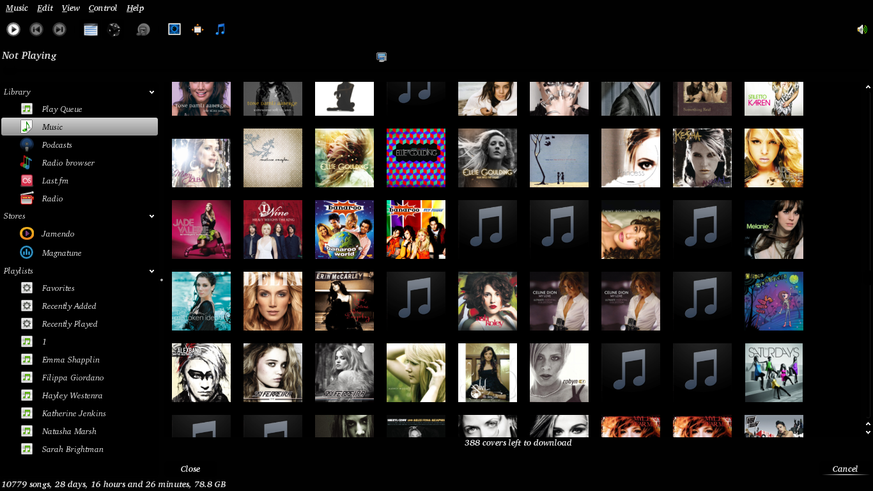Select the Erin McCarley album cover

tap(344, 301)
